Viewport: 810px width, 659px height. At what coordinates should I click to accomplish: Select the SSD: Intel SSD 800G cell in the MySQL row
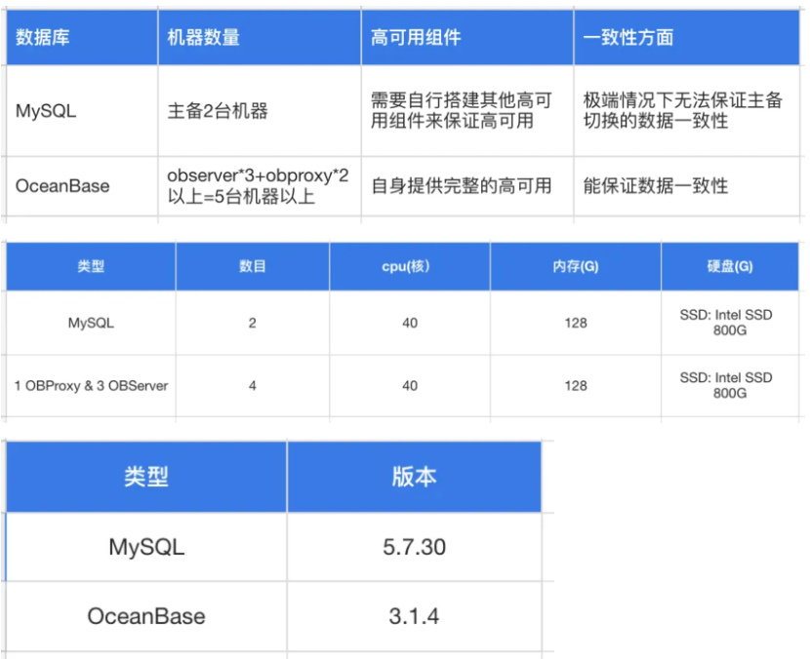(730, 323)
